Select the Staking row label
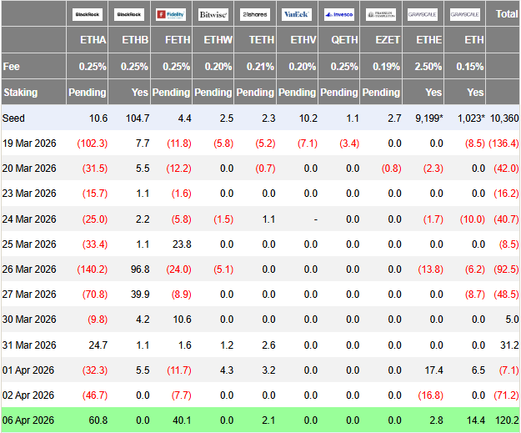Viewport: 521px width, 433px height. [20, 92]
